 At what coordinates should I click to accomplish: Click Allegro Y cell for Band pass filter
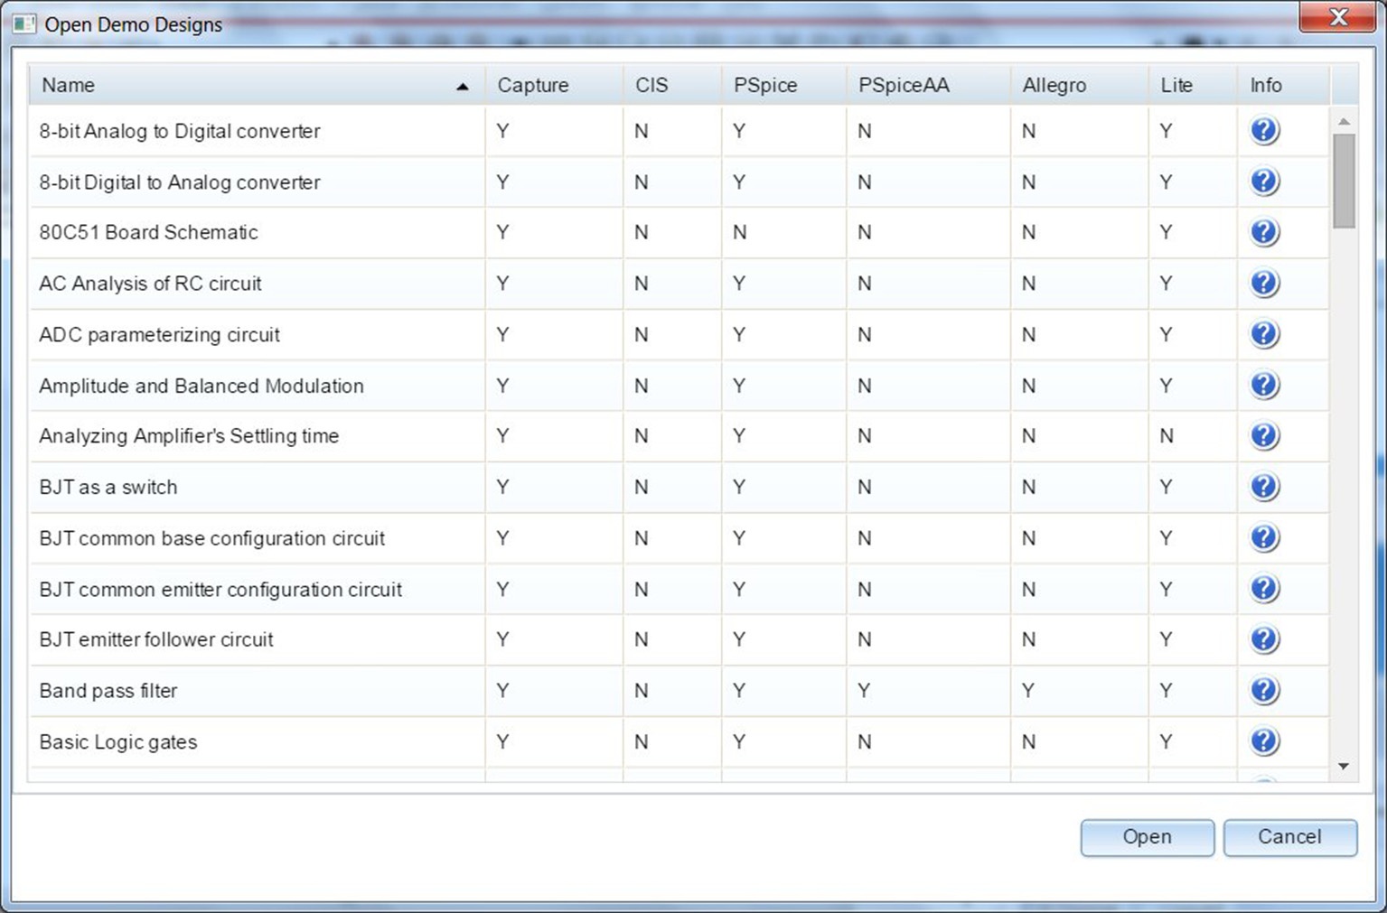(1080, 691)
